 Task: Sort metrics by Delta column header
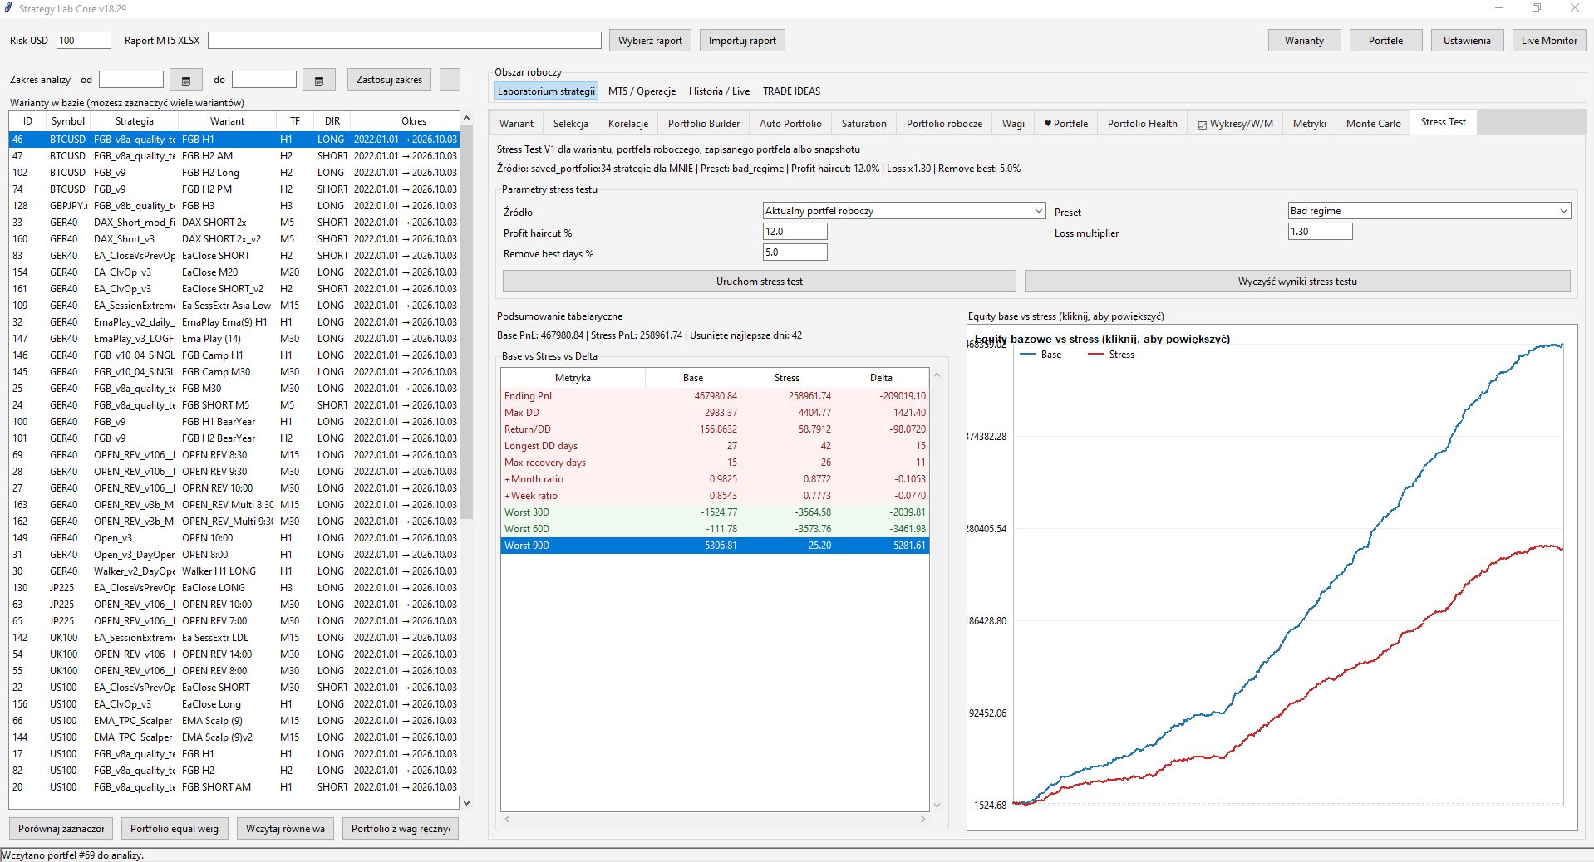click(881, 378)
